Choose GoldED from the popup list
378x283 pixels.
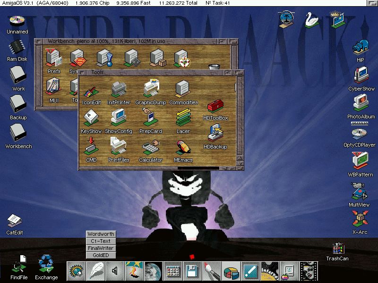pyautogui.click(x=101, y=255)
